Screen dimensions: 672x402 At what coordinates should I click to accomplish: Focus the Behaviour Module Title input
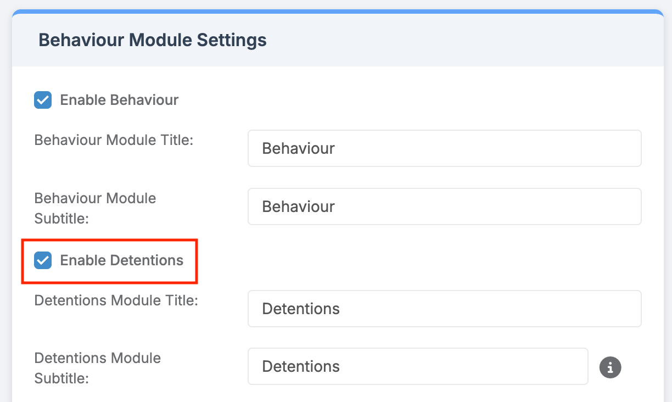click(x=444, y=148)
